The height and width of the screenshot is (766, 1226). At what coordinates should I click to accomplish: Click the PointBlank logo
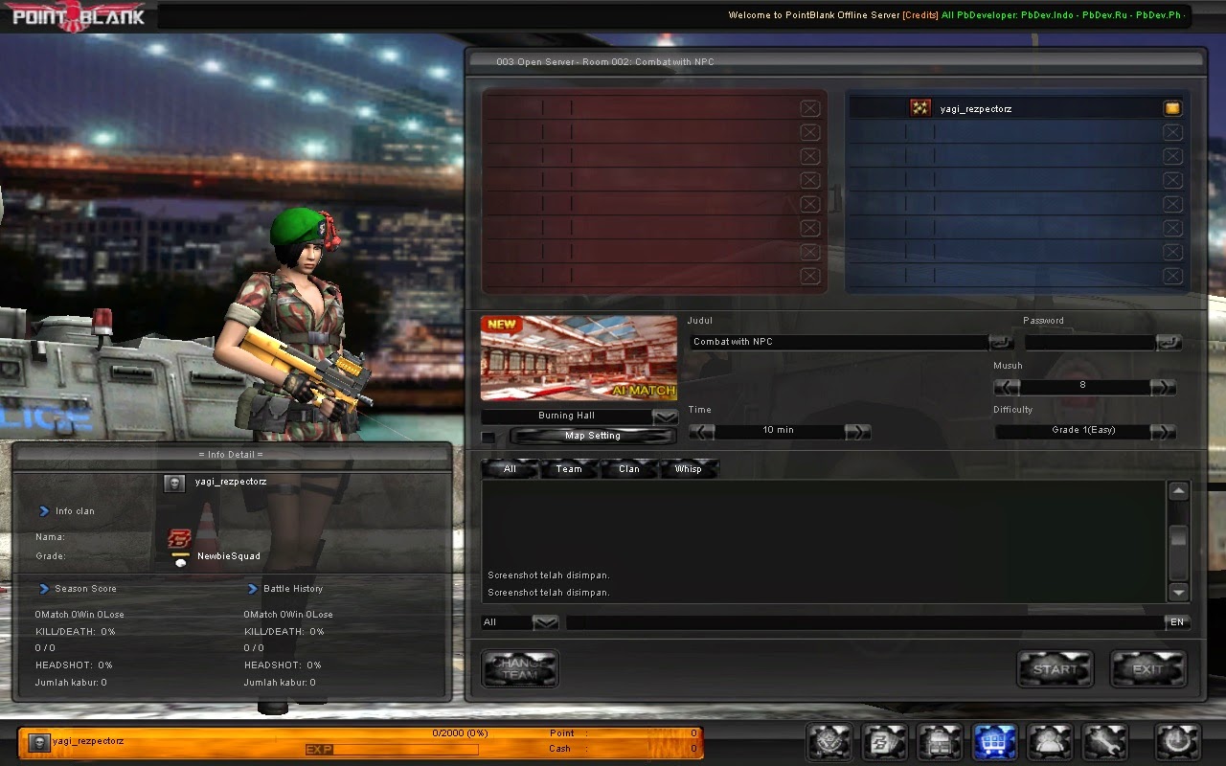[x=77, y=16]
